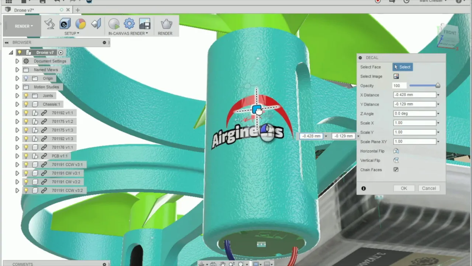
Task: Select the Decal tool icon
Action: point(65,24)
